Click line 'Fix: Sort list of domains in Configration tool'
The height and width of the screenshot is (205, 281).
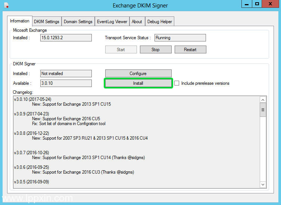(x=69, y=124)
